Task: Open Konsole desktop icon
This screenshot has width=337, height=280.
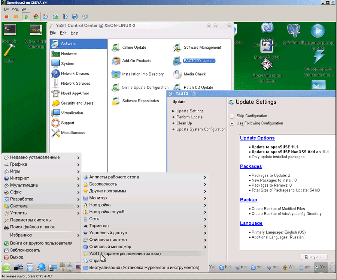Action: coord(10,34)
